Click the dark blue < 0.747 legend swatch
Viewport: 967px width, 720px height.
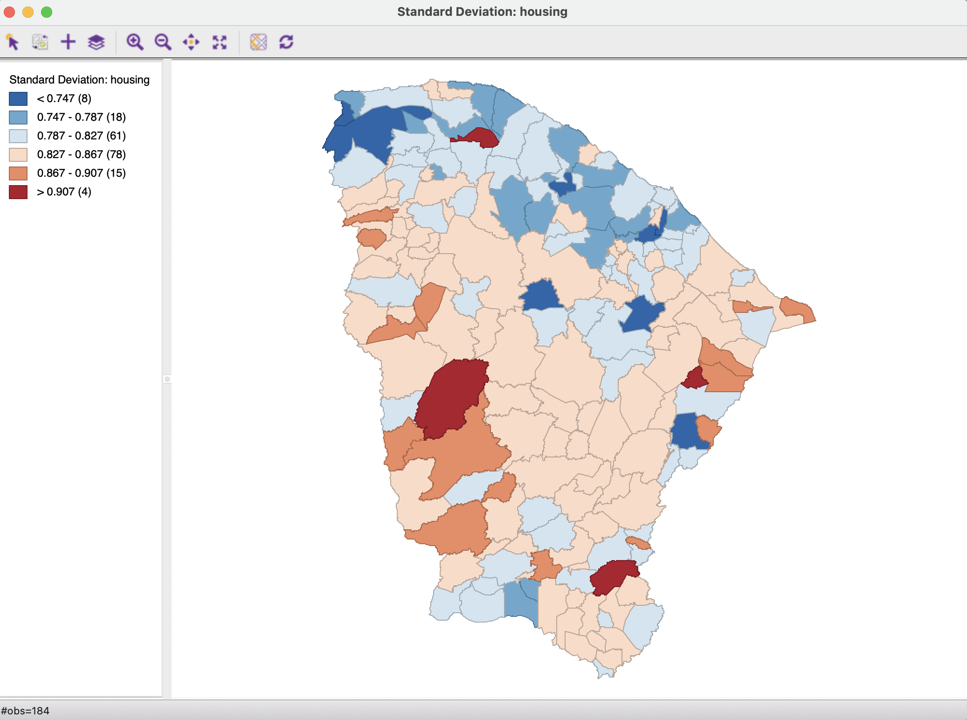point(18,98)
